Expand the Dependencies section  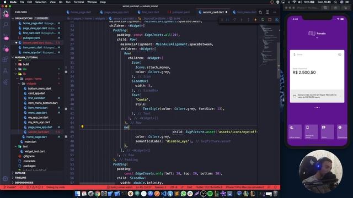[24, 183]
